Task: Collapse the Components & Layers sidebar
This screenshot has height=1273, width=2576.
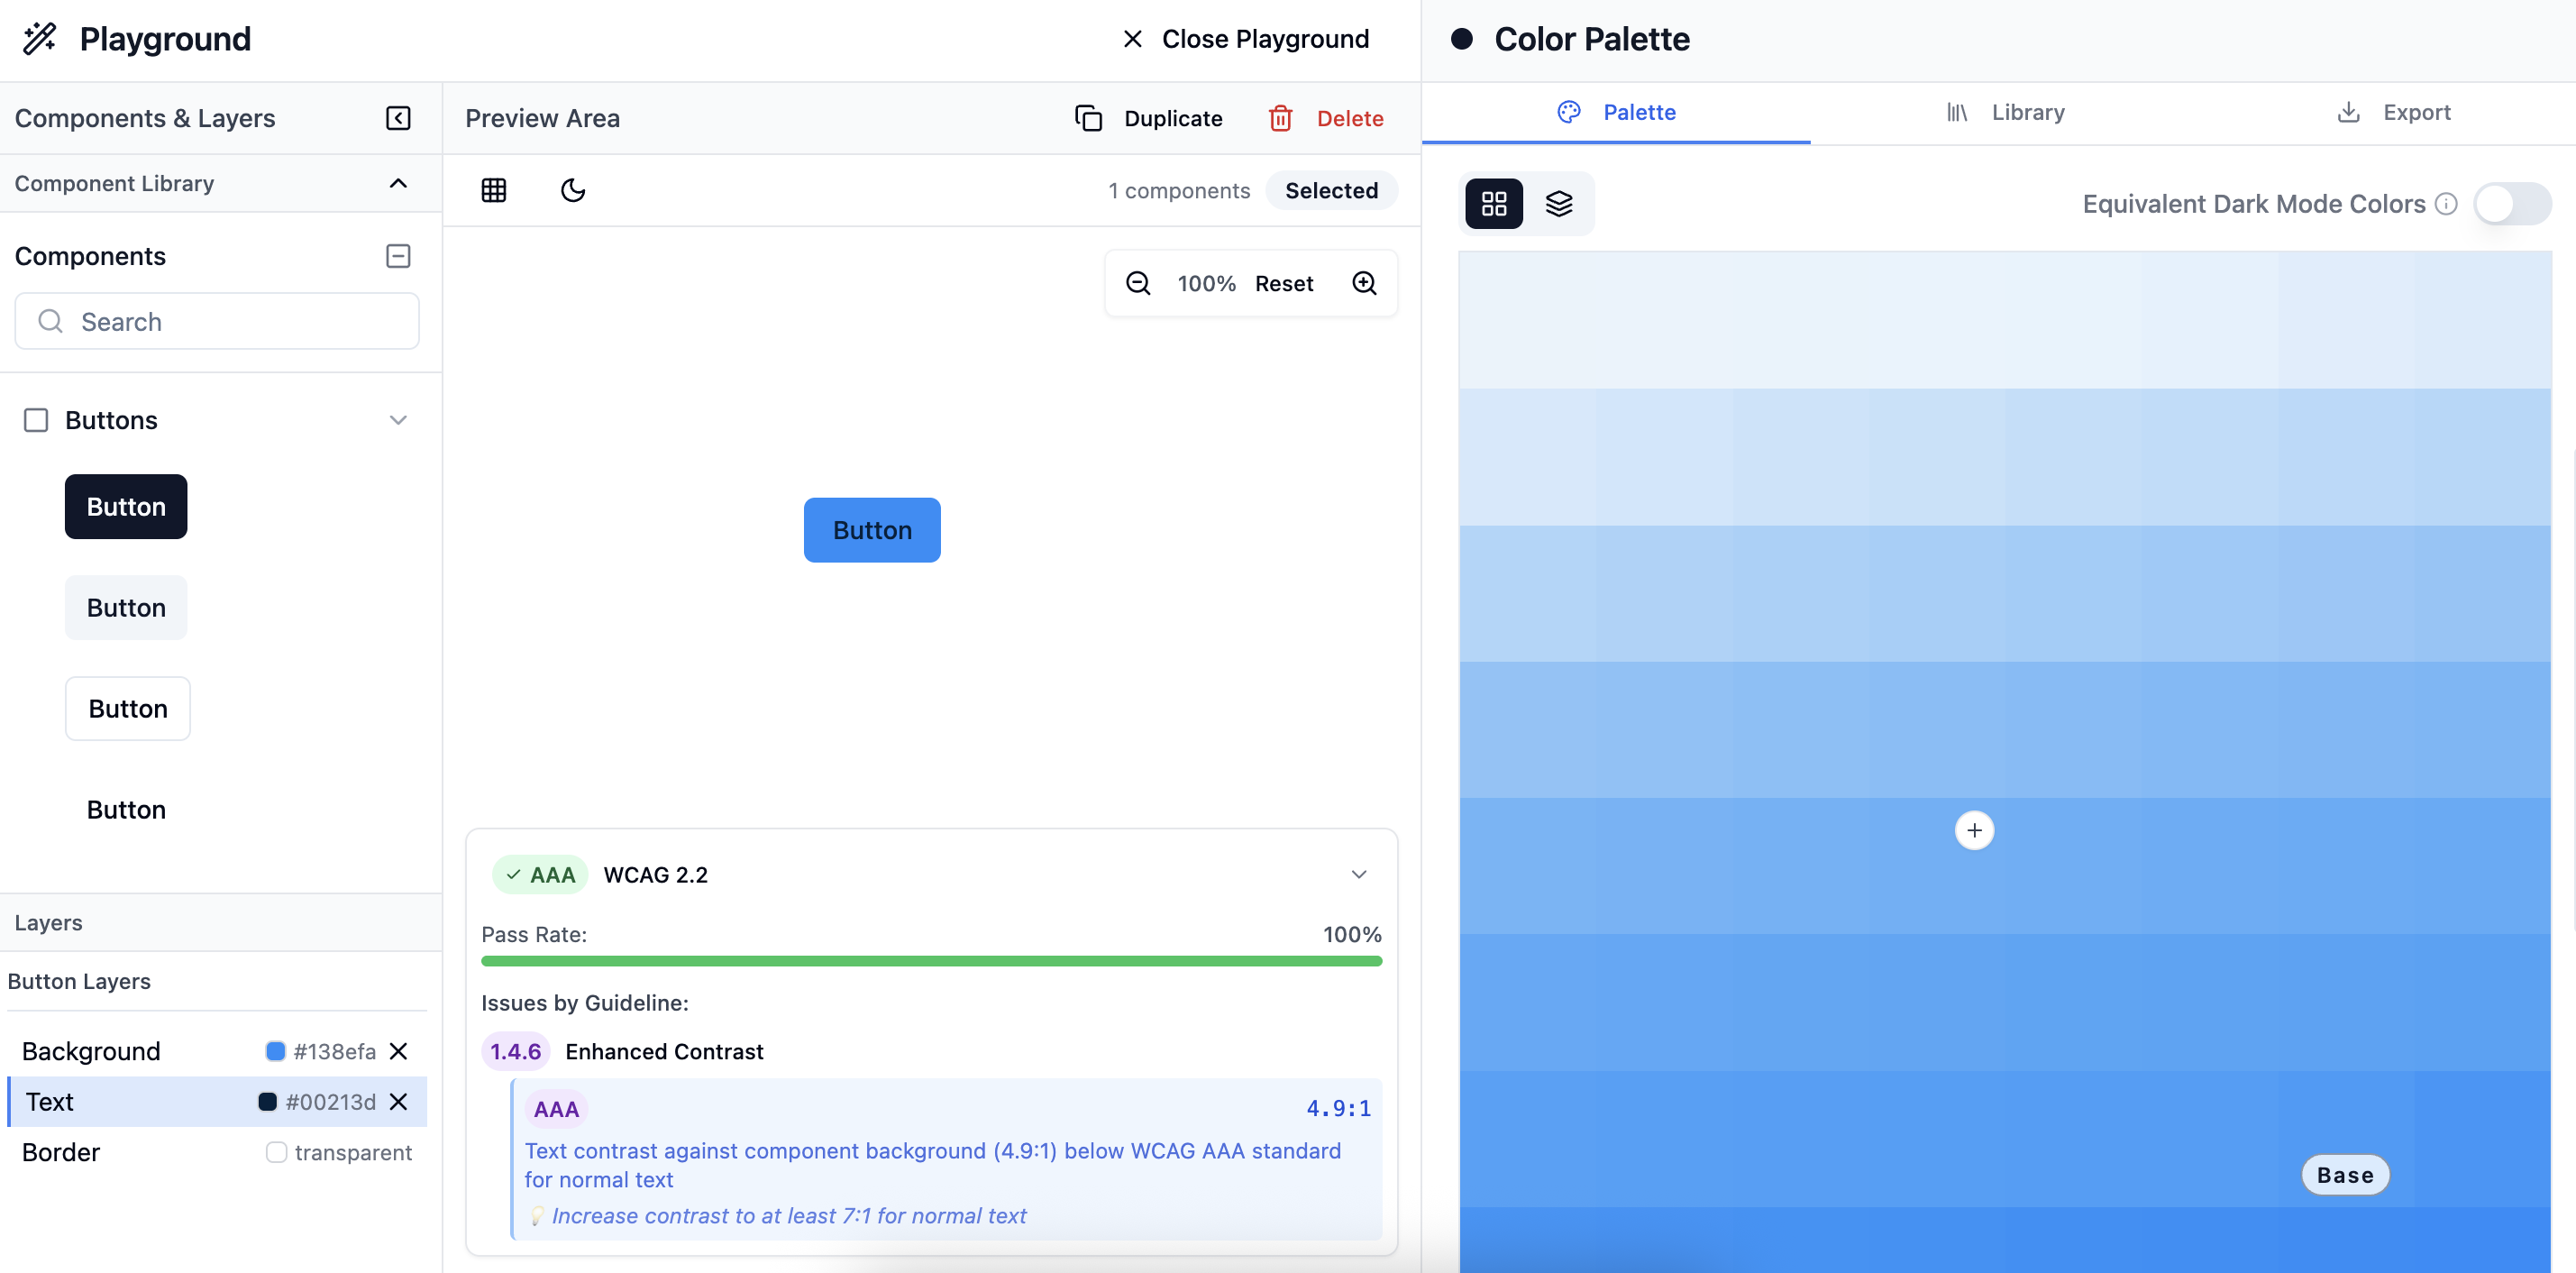Action: click(398, 118)
